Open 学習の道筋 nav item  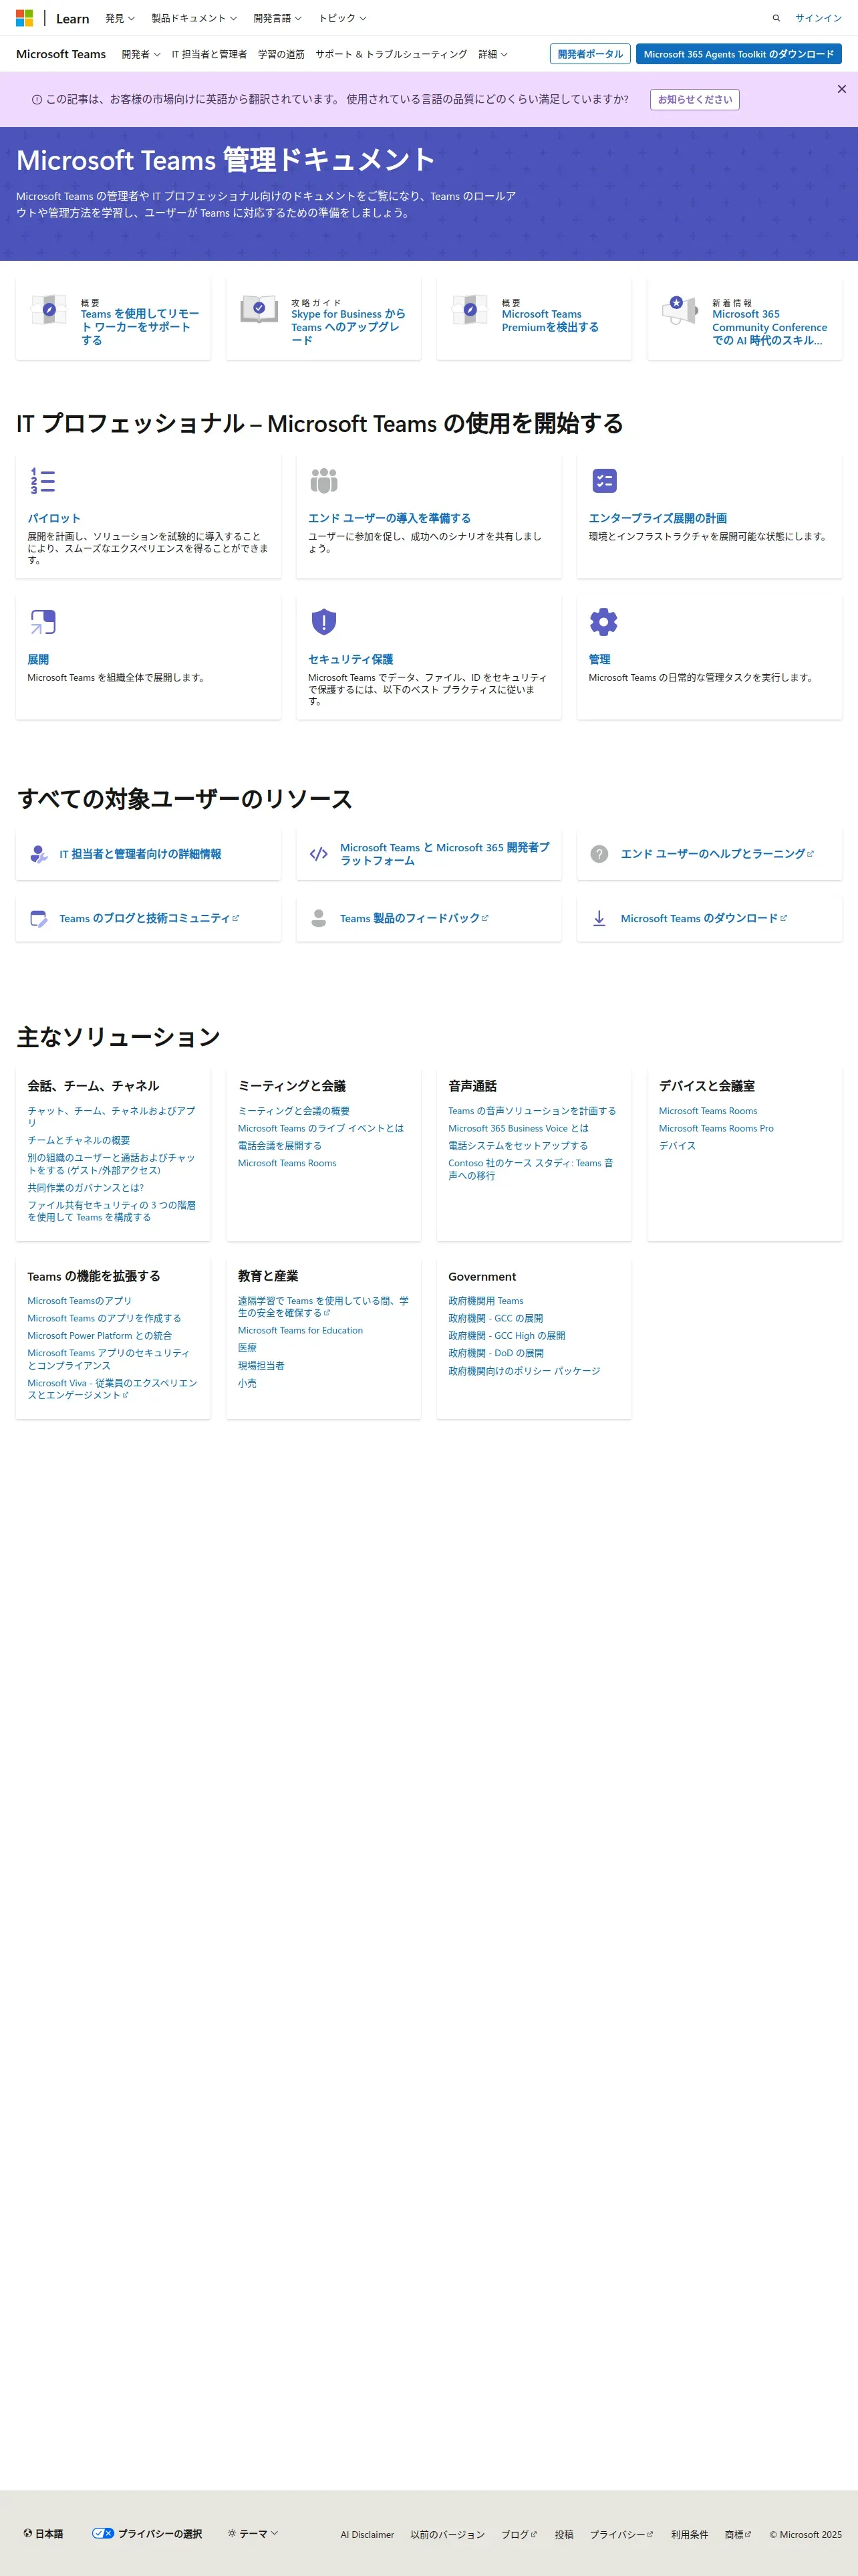(x=281, y=54)
